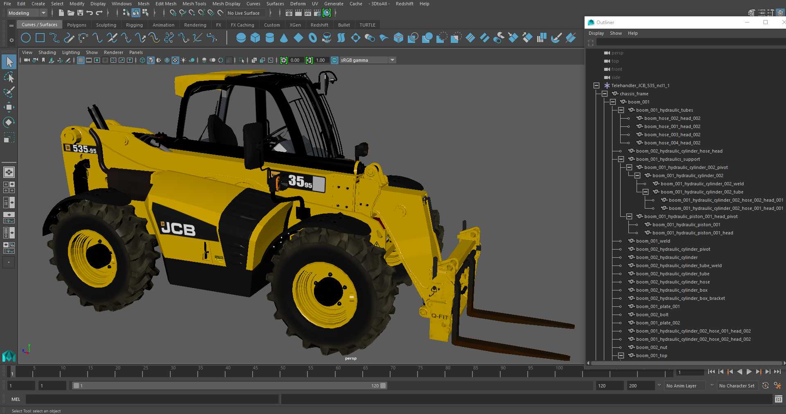The image size is (786, 414).
Task: Create a NURBS cylinder from the shelf
Action: (x=270, y=38)
